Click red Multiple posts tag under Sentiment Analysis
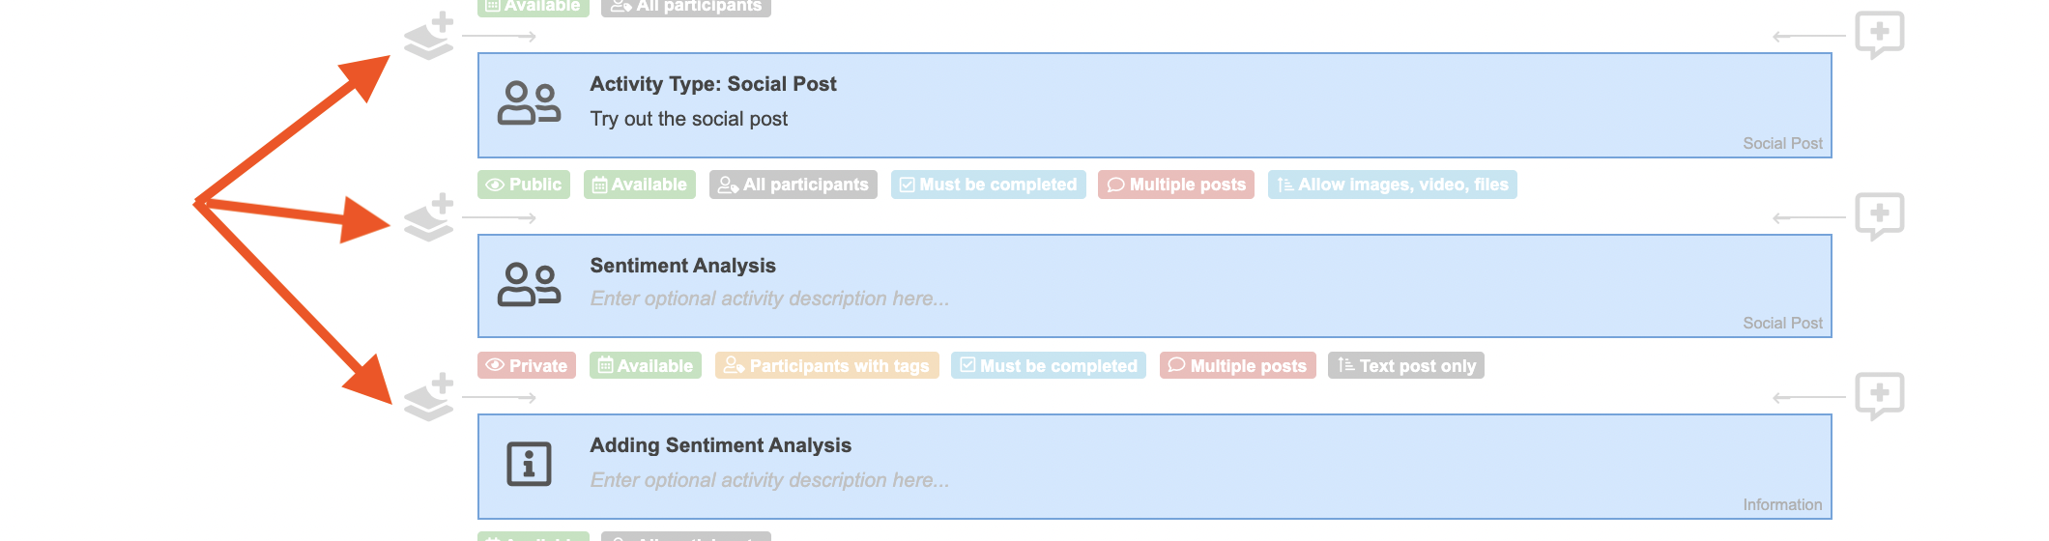The image size is (2049, 541). 1237,366
